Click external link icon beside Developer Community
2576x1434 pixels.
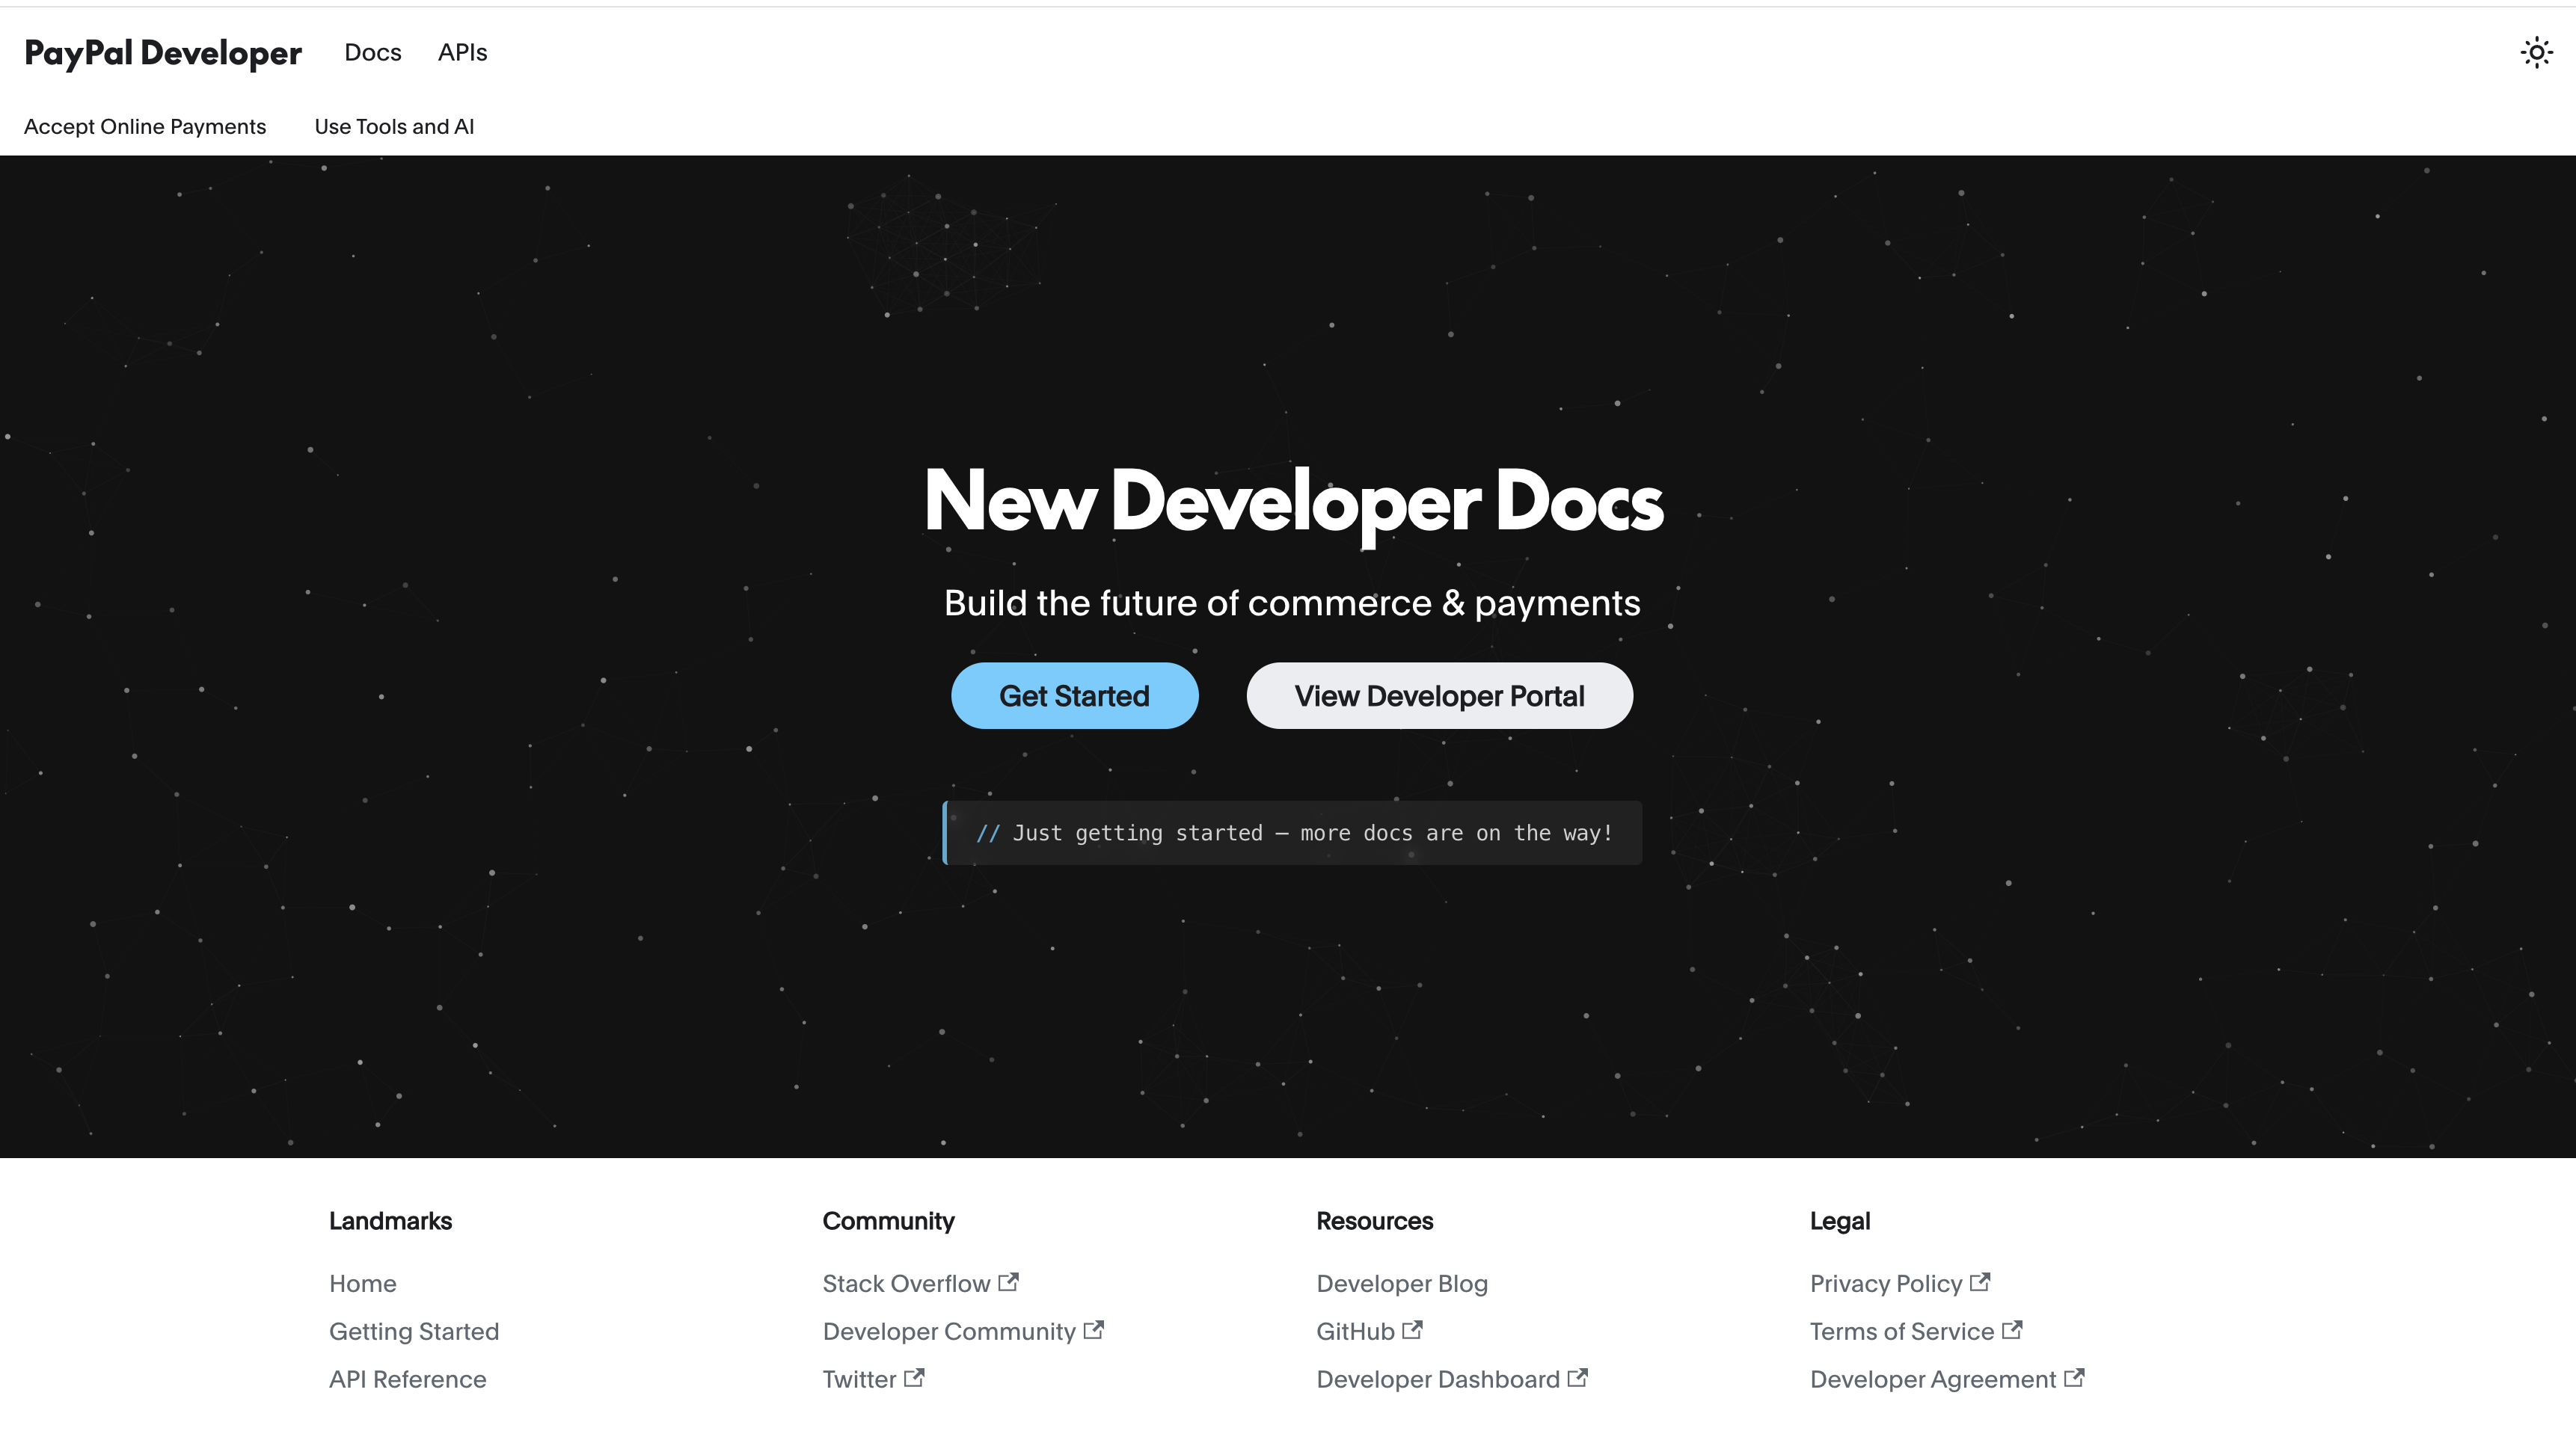(x=1094, y=1330)
